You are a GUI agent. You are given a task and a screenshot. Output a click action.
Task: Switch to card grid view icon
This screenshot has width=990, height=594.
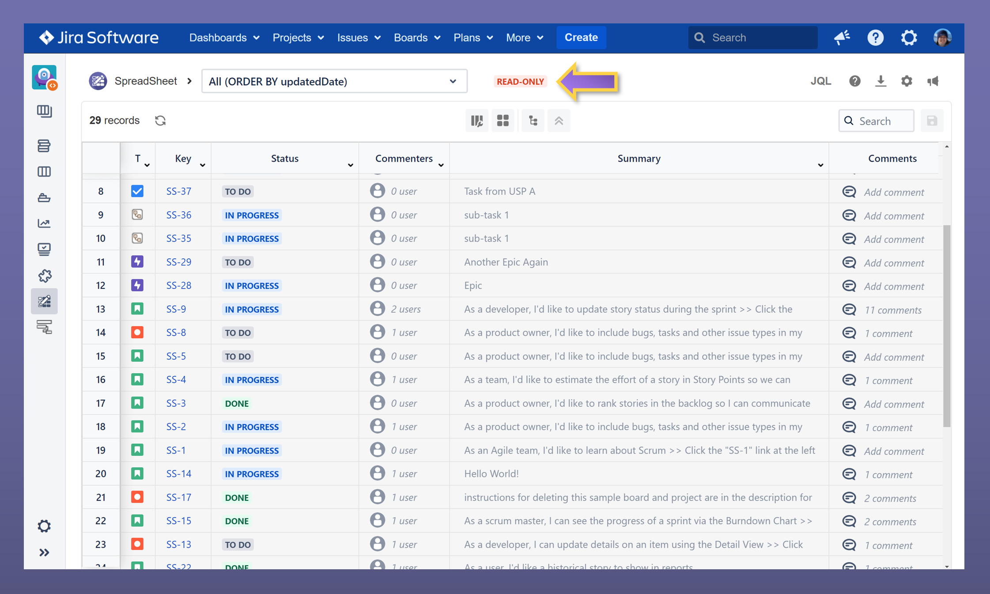[x=503, y=120]
